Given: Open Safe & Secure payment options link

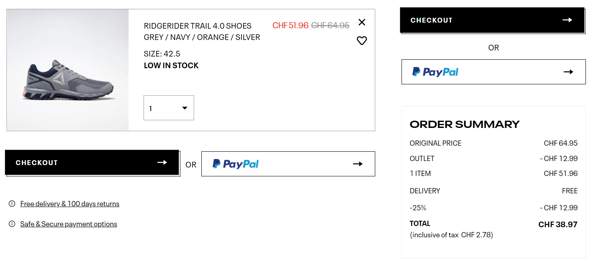Looking at the screenshot, I should (x=69, y=224).
